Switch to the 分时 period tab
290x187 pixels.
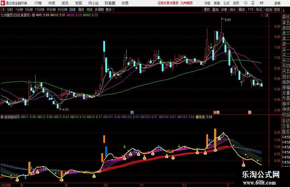(10, 10)
